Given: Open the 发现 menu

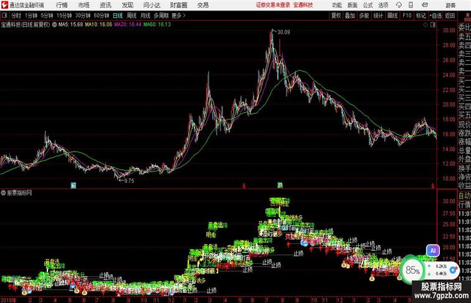Looking at the screenshot, I should pos(127,5).
